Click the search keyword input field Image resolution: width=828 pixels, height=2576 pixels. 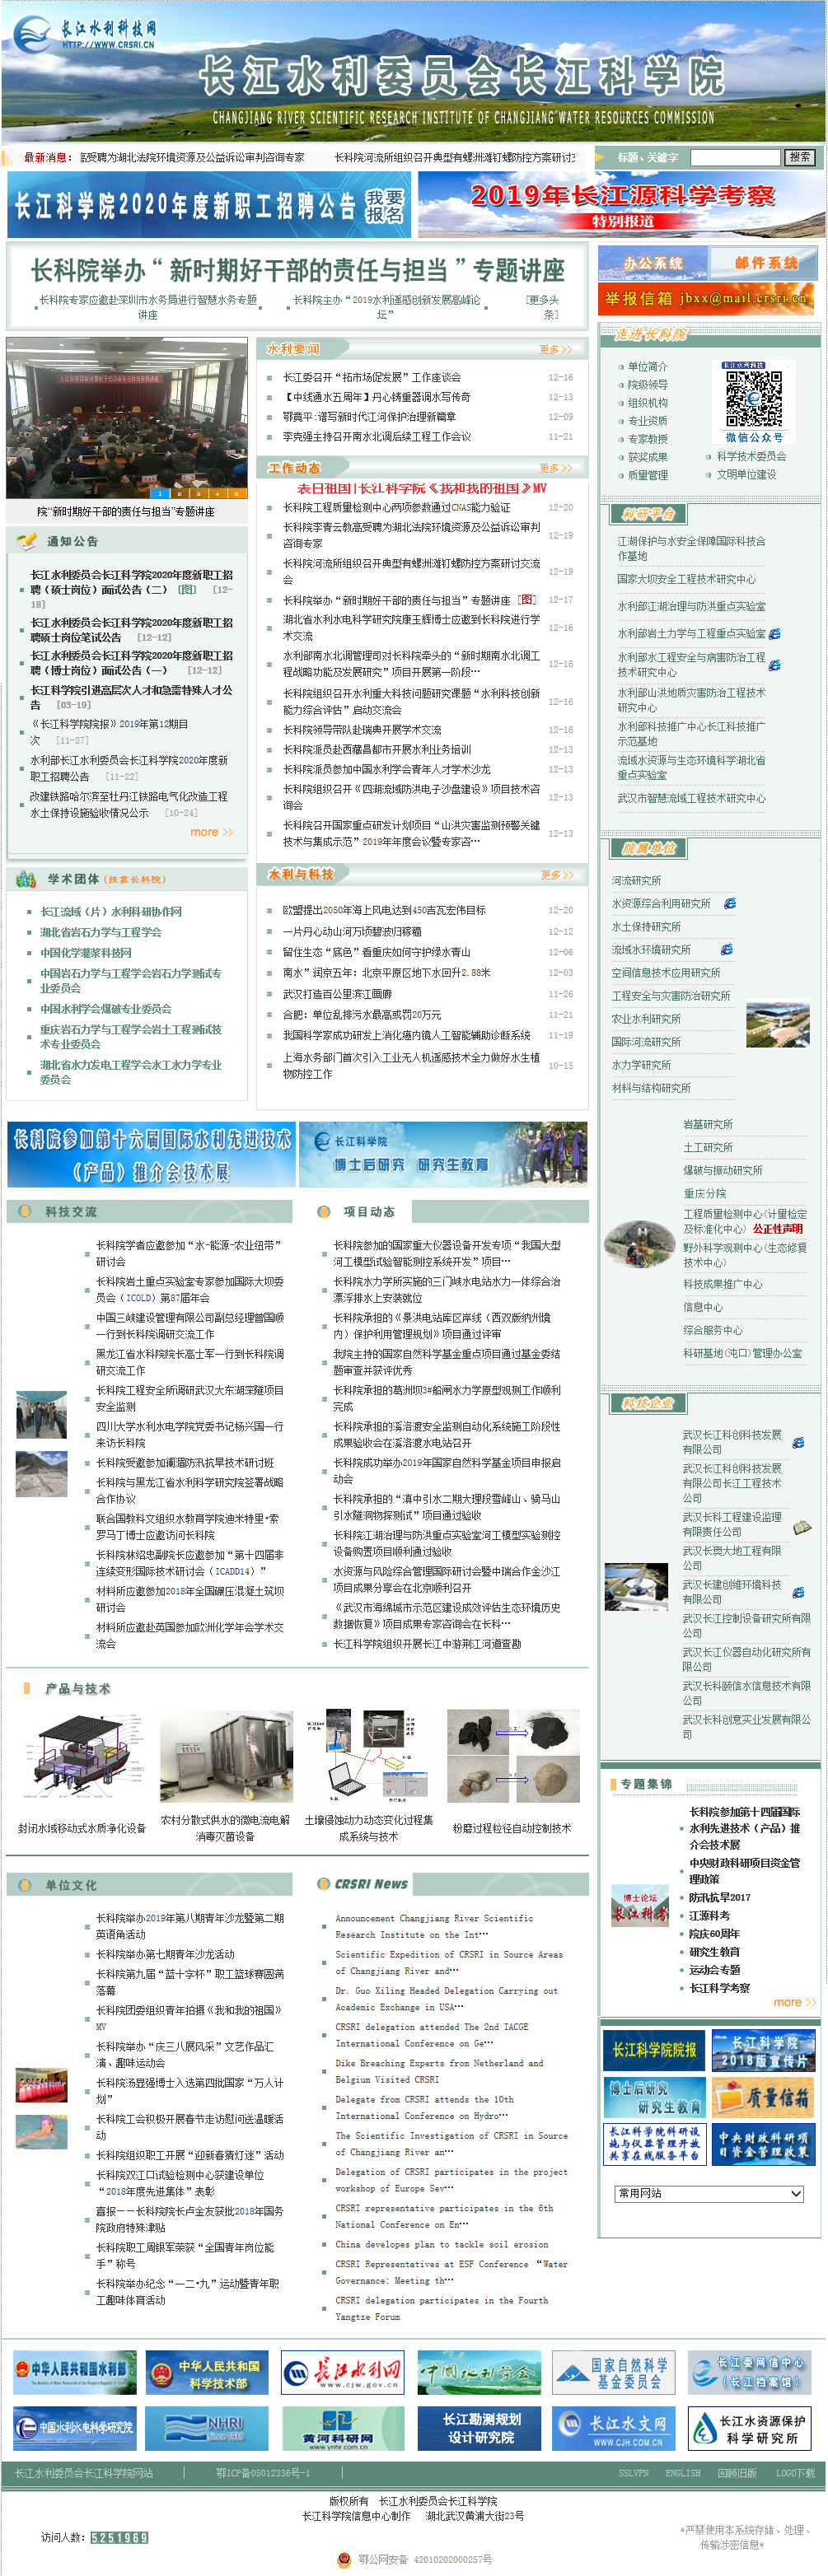coord(734,157)
